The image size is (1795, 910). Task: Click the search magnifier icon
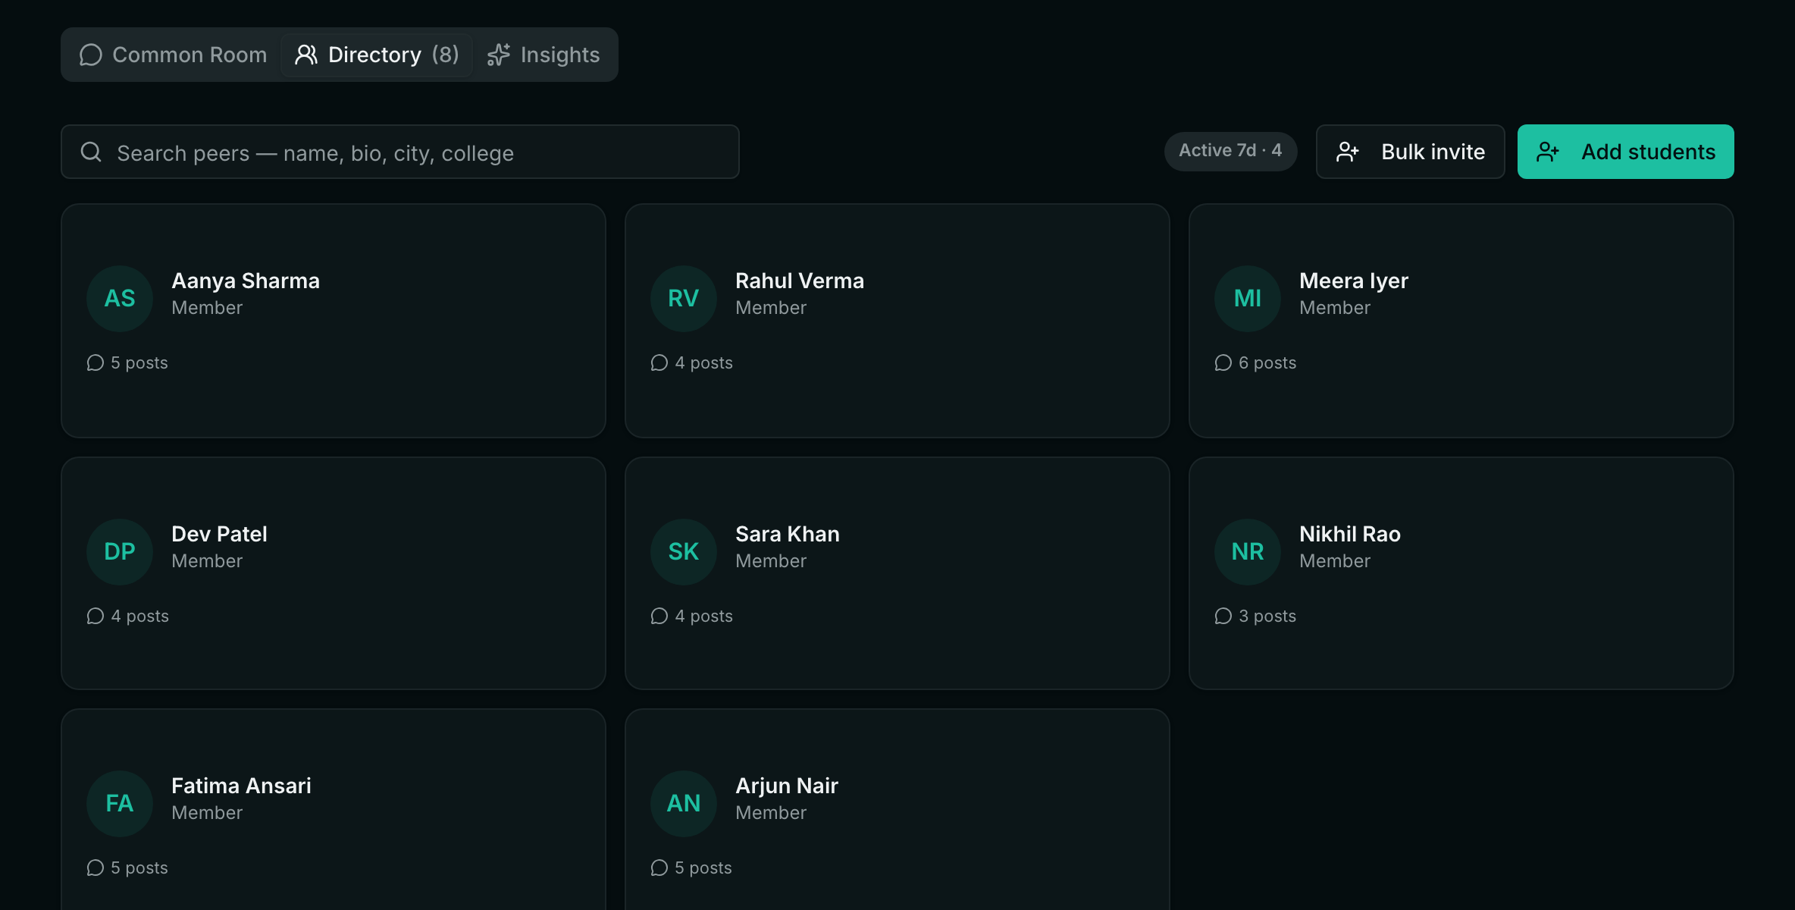click(x=91, y=152)
